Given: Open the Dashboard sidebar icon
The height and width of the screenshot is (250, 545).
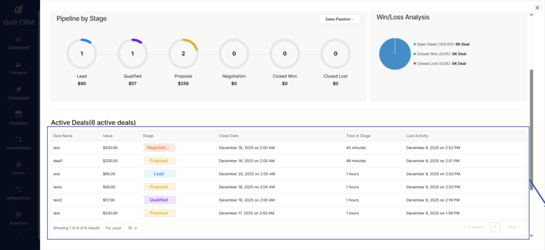Looking at the screenshot, I should pyautogui.click(x=19, y=39).
